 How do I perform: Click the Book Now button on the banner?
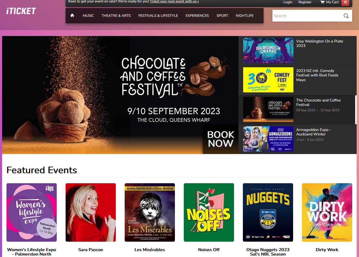(x=221, y=139)
